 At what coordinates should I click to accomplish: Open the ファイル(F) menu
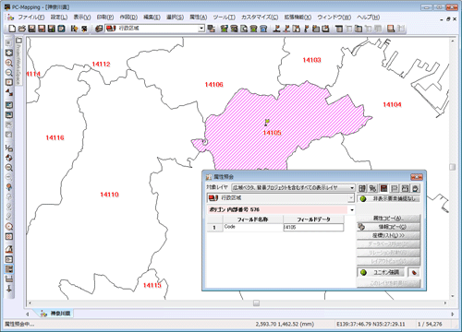click(30, 18)
